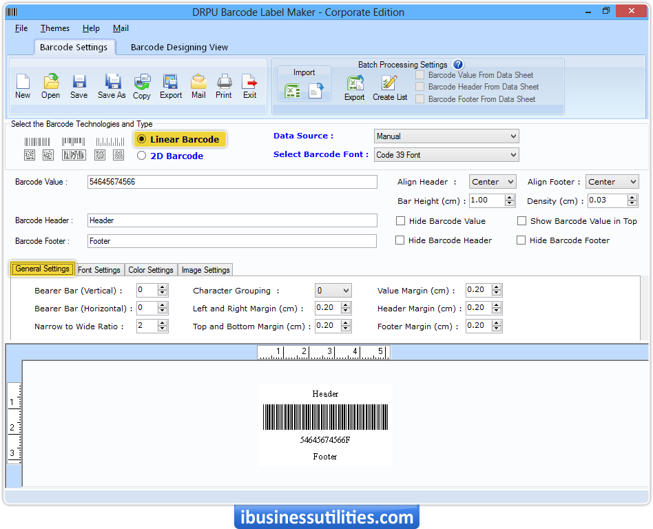
Task: Select the Barcode Settings tab
Action: (x=74, y=47)
